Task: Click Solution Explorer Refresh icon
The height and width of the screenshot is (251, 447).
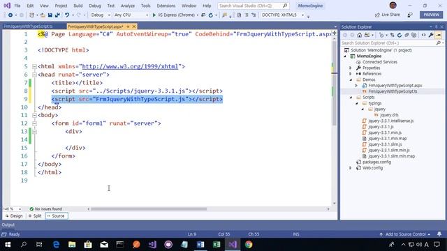Action: pos(400,35)
